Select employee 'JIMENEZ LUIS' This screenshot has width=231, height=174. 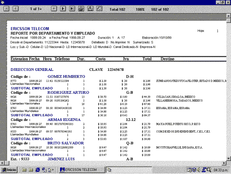click(x=61, y=159)
